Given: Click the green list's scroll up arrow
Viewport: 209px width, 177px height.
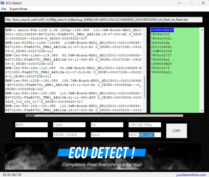Looking at the screenshot, I should 202,30.
